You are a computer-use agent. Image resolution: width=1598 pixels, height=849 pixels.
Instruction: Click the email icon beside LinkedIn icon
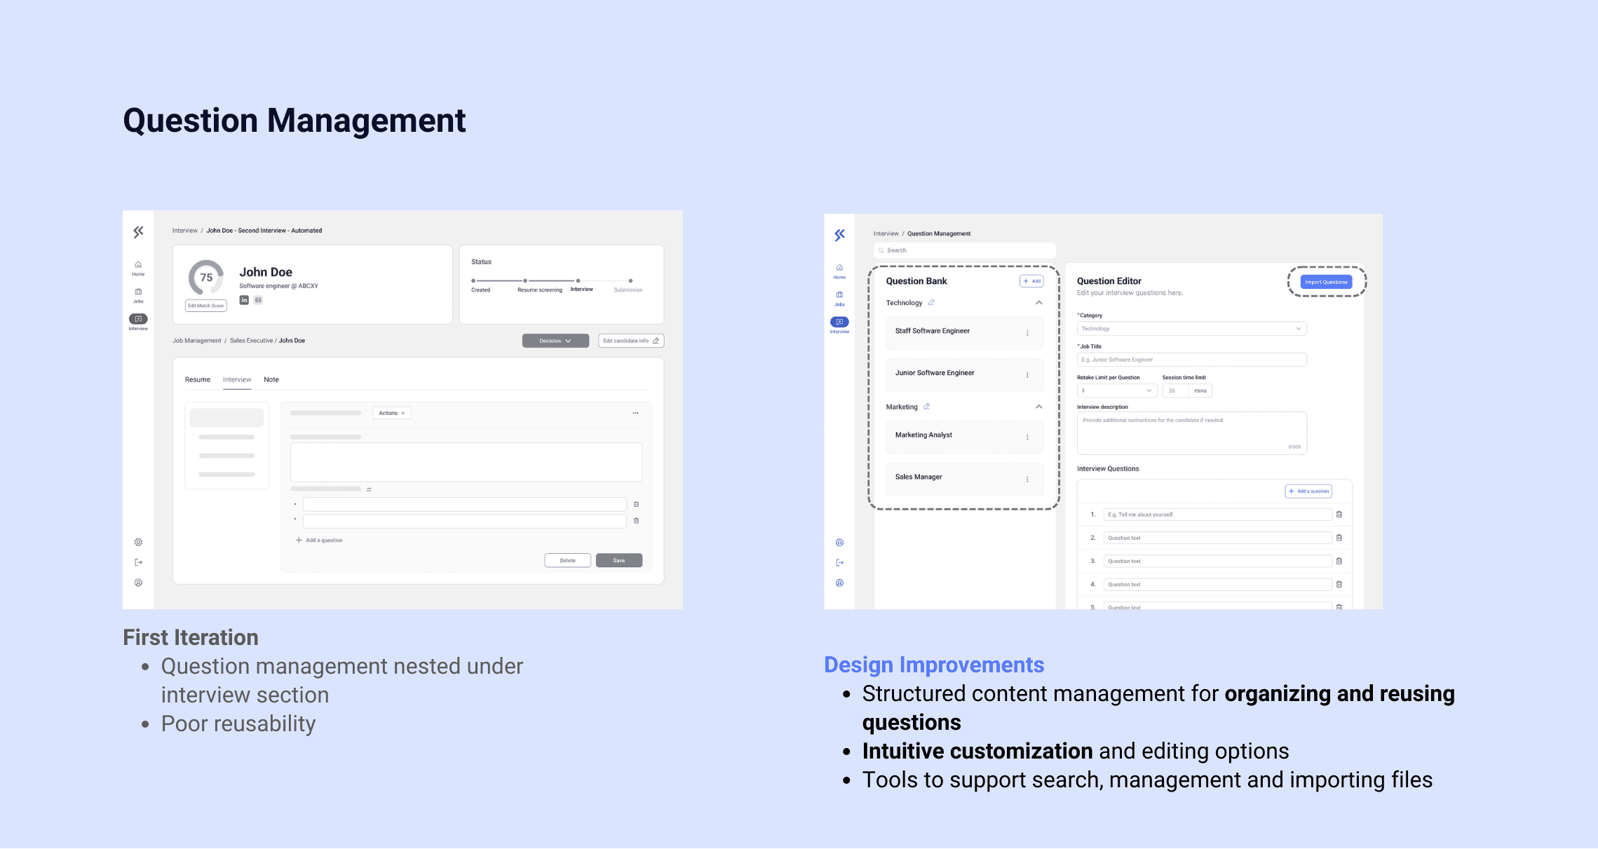(258, 300)
